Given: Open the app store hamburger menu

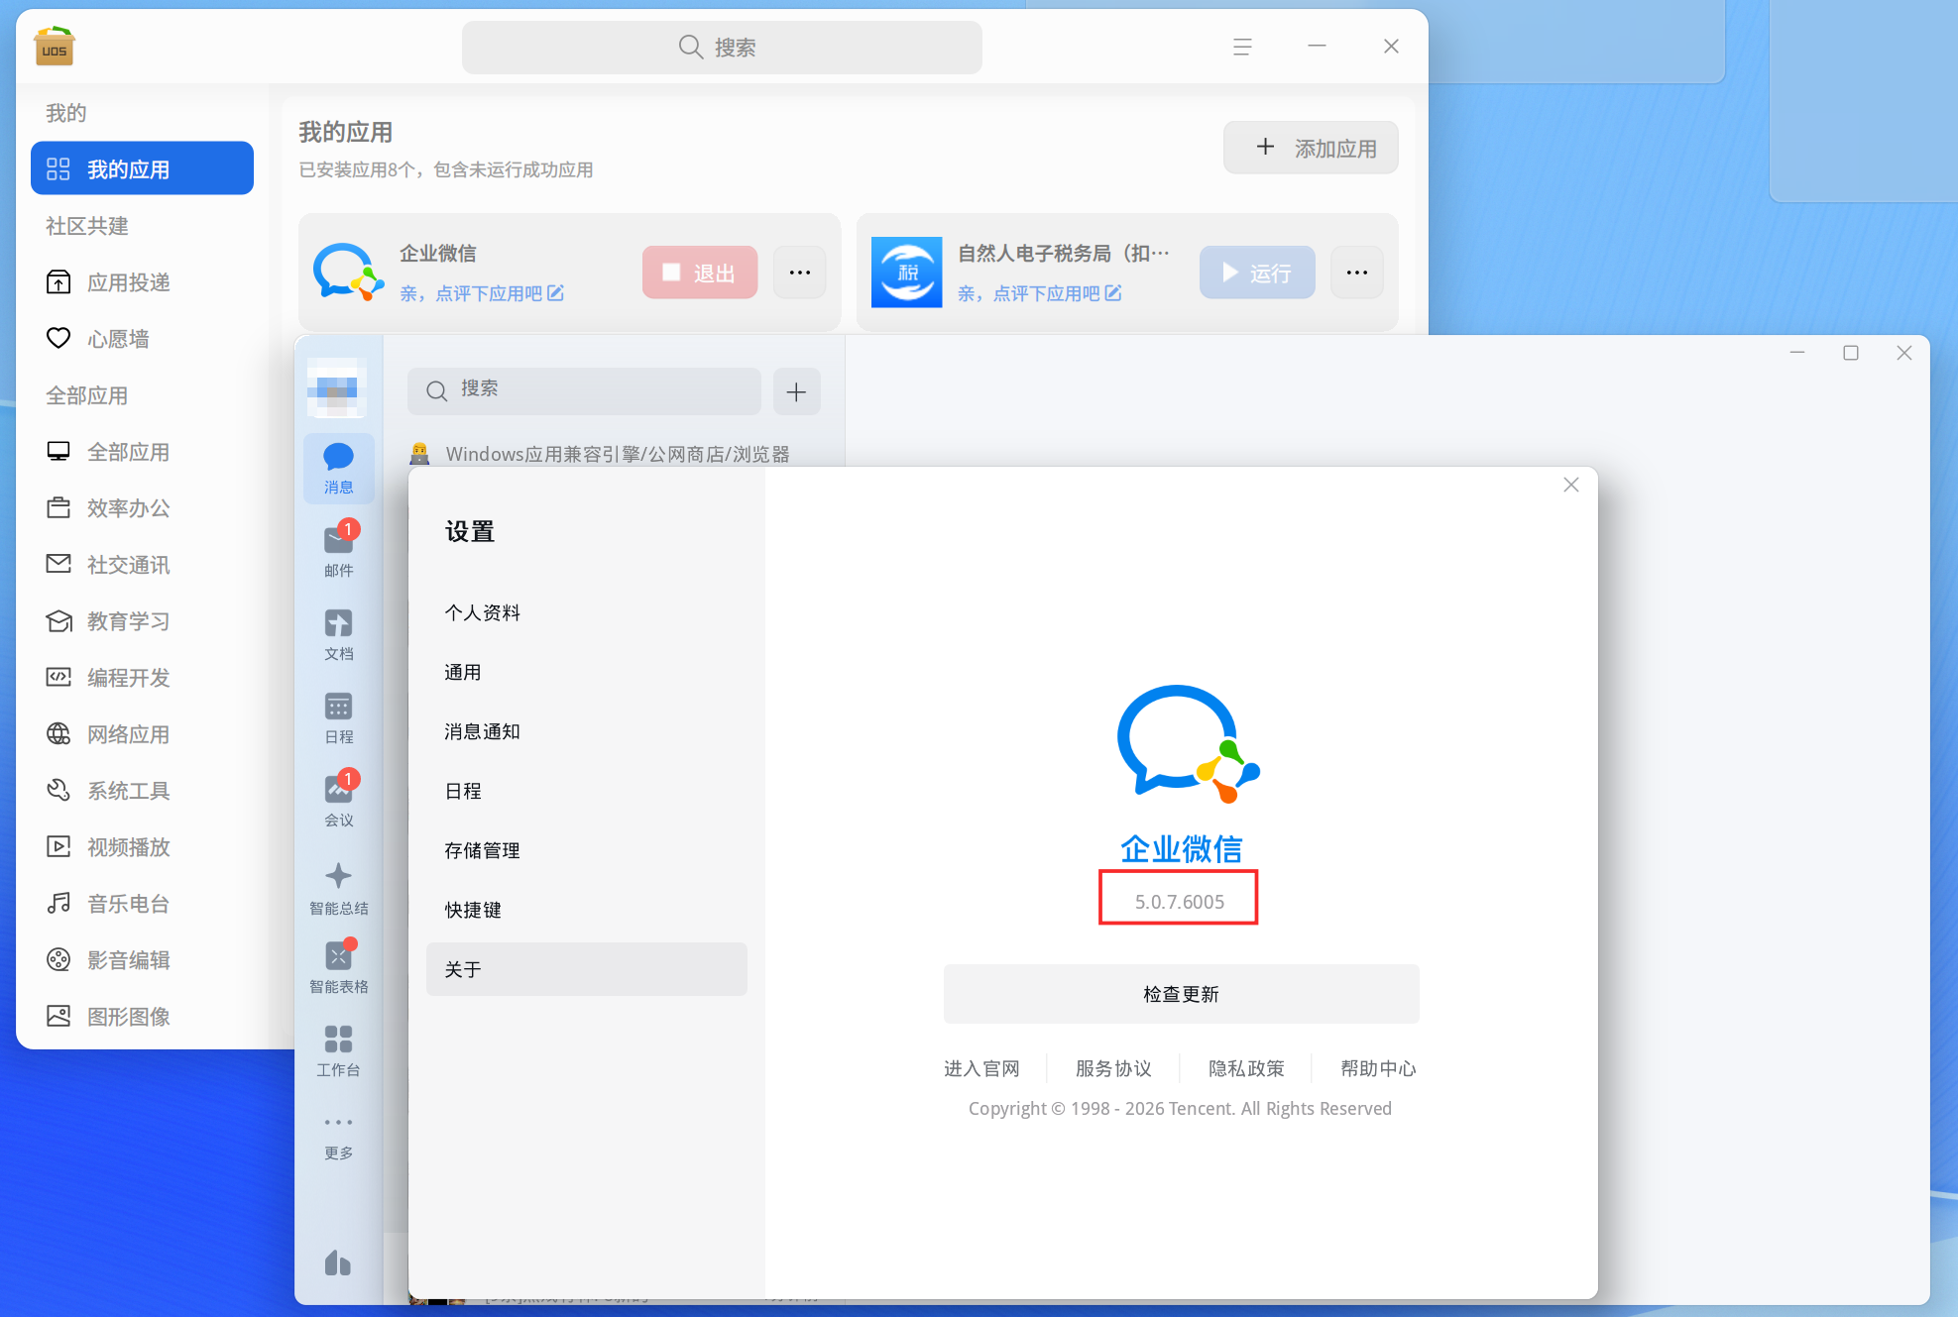Looking at the screenshot, I should point(1242,47).
